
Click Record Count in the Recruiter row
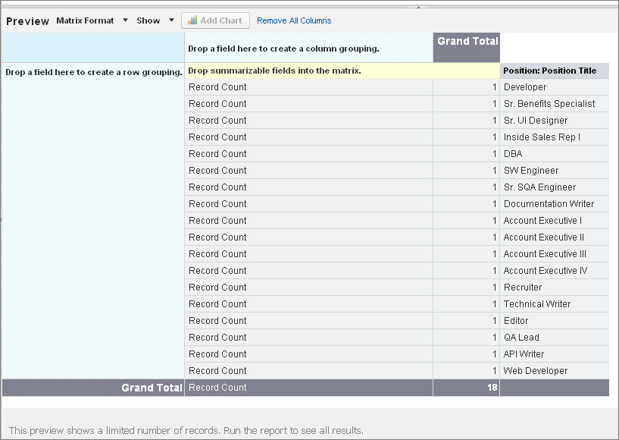coord(217,287)
